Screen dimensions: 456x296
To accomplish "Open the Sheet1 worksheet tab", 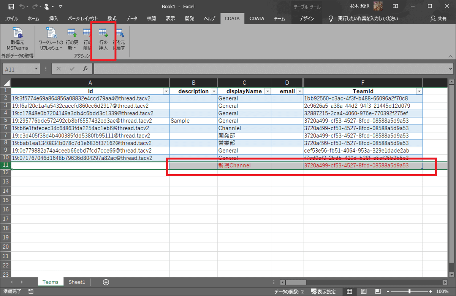I will pyautogui.click(x=77, y=282).
